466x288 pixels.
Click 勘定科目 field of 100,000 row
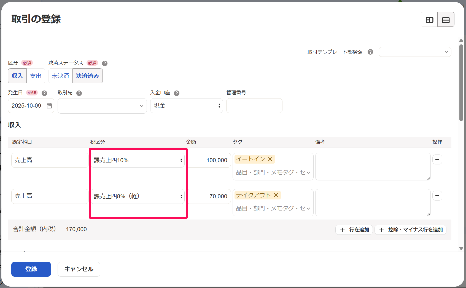pyautogui.click(x=50, y=160)
